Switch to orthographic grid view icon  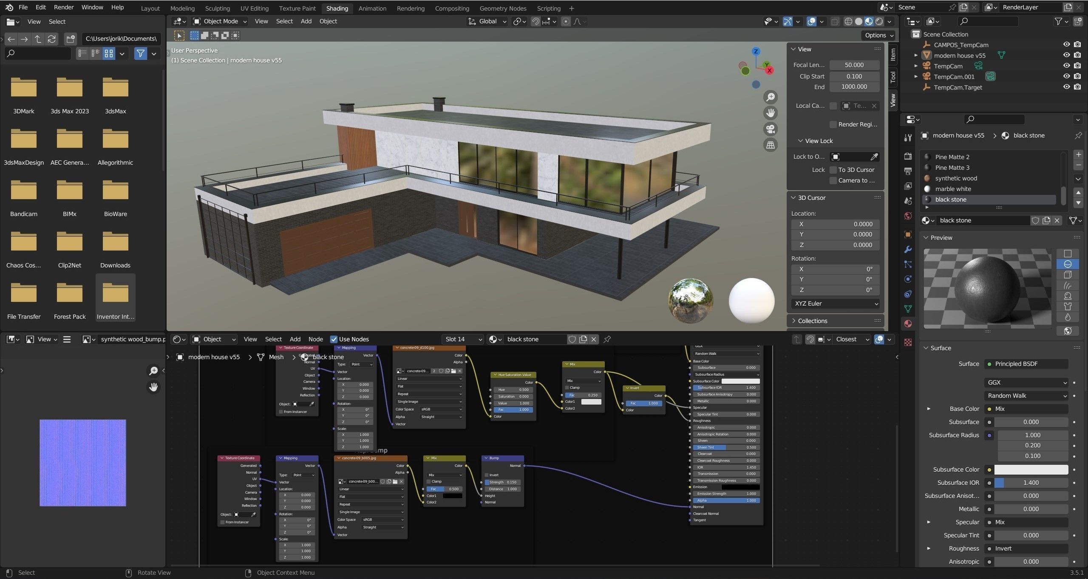[x=770, y=145]
